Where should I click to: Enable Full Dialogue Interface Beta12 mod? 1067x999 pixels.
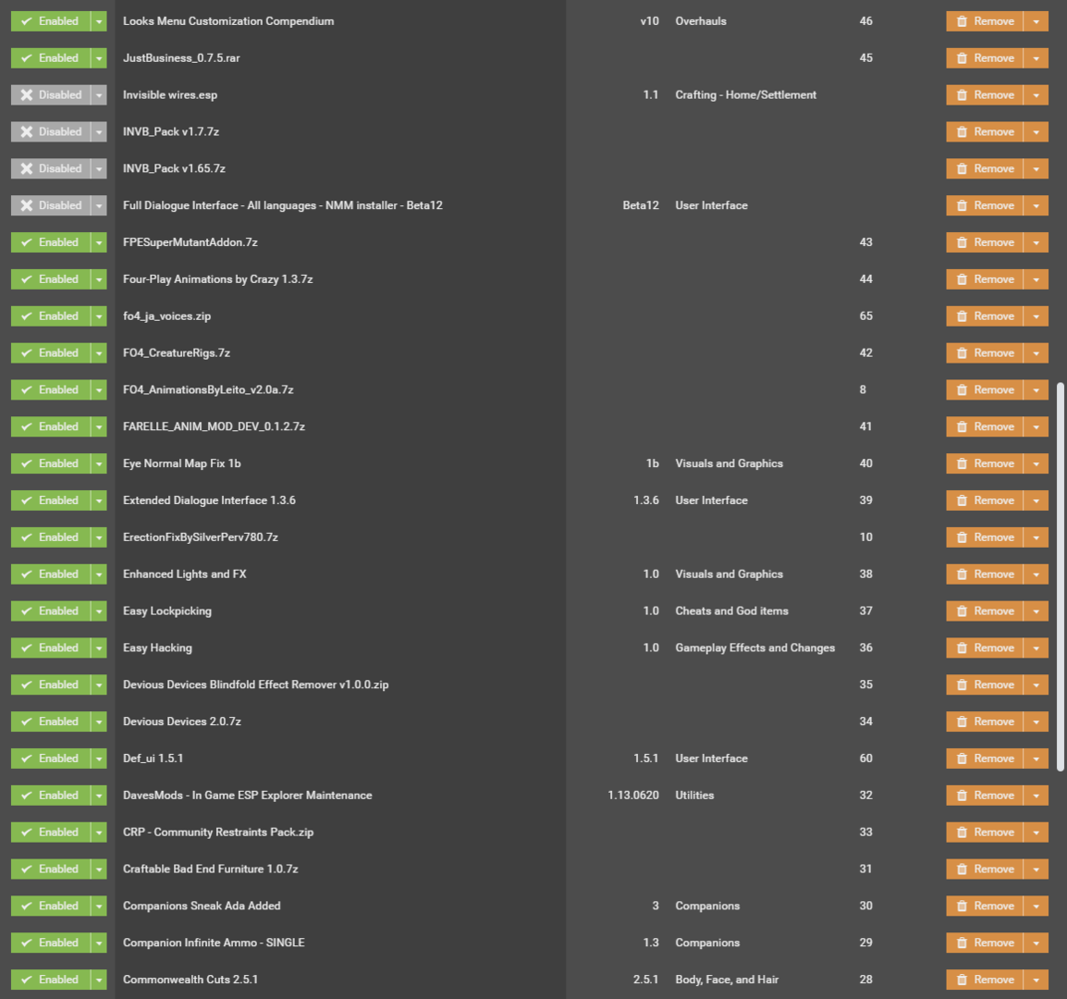tap(50, 205)
